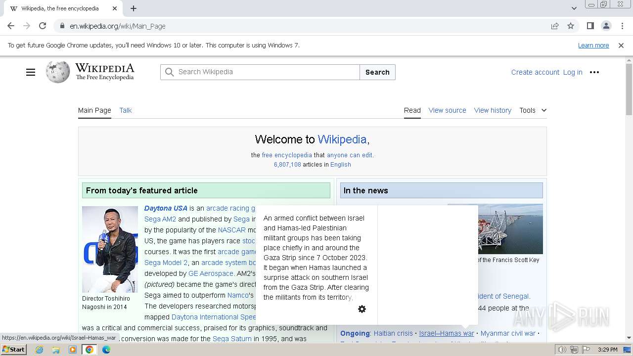Open tab search dropdown arrow
Screen dimensions: 633x356
tap(574, 8)
